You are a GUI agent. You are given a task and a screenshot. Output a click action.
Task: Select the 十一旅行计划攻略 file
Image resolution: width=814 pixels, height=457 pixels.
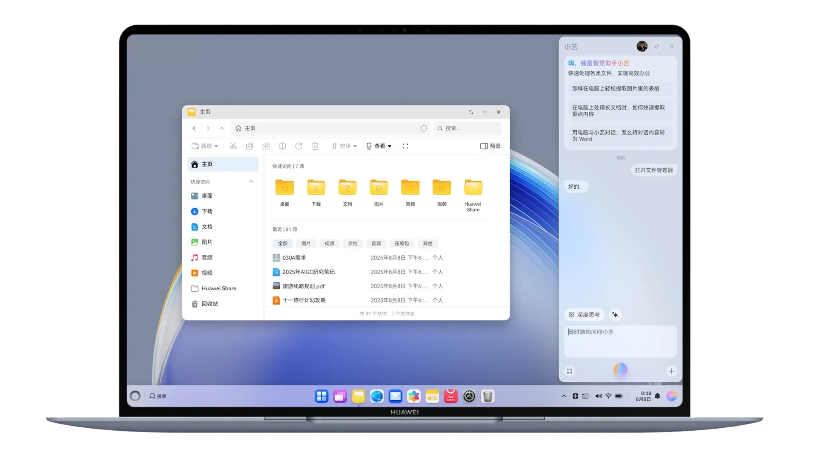[358, 300]
